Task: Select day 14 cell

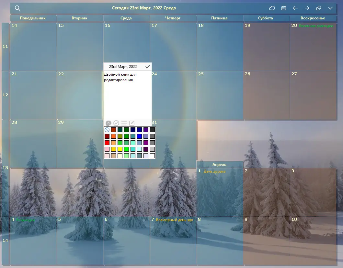Action: (x=33, y=47)
